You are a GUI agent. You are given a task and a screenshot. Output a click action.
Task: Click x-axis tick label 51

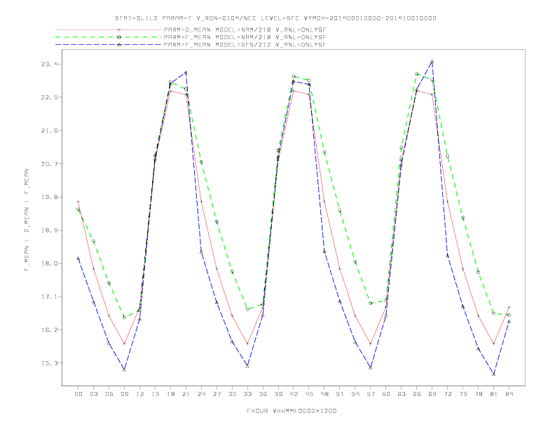[340, 394]
